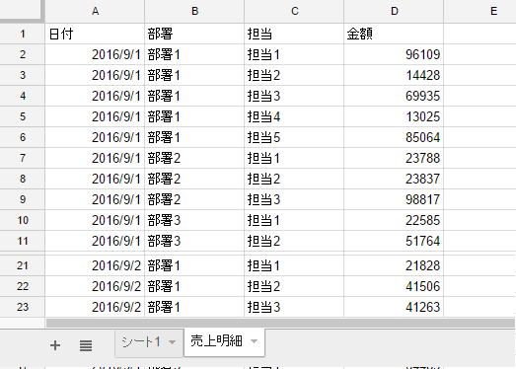Select cell with amount 69935
516x369 pixels.
point(394,96)
